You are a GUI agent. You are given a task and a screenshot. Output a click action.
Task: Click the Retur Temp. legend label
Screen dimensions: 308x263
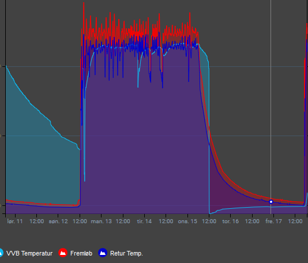pyautogui.click(x=126, y=253)
